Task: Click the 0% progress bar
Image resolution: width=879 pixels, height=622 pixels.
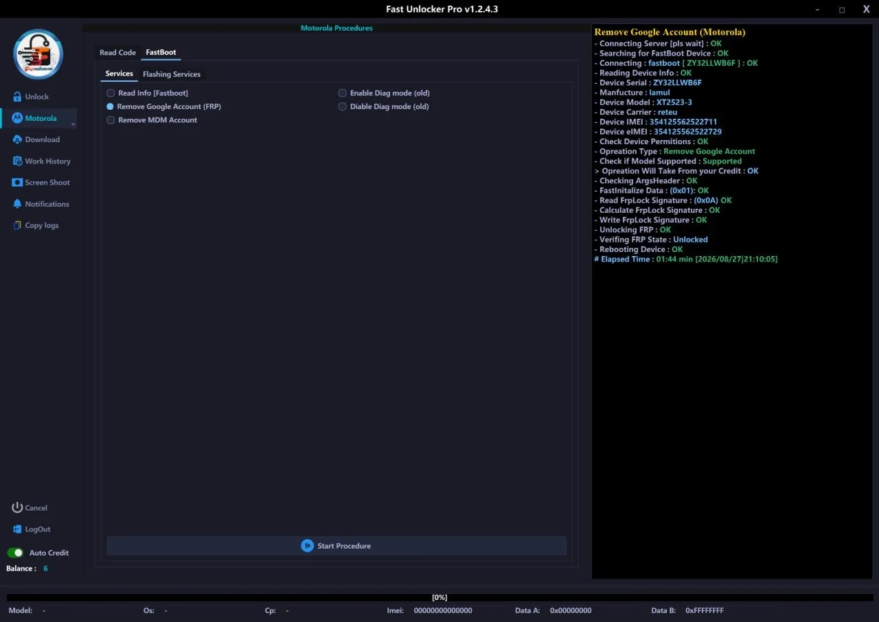Action: [439, 597]
